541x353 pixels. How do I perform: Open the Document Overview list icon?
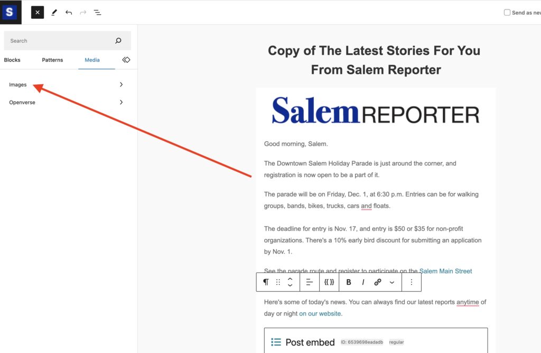(x=98, y=12)
